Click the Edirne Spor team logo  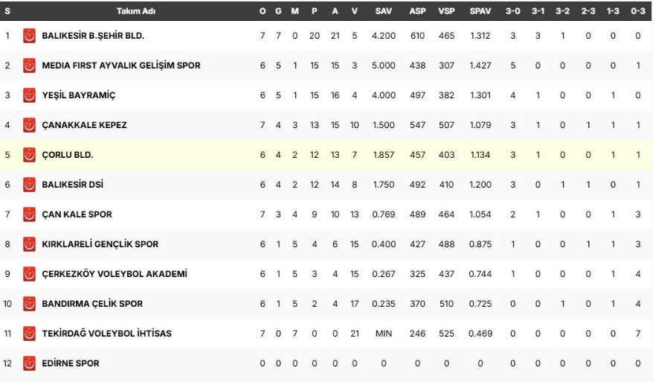coord(30,363)
